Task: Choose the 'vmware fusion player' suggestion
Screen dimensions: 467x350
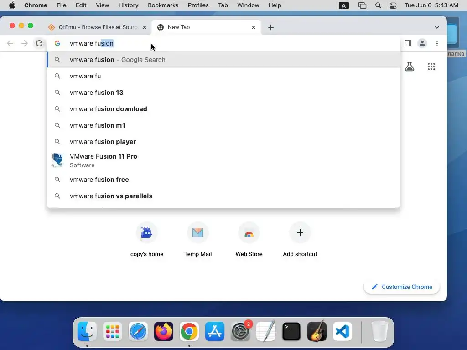Action: tap(223, 142)
